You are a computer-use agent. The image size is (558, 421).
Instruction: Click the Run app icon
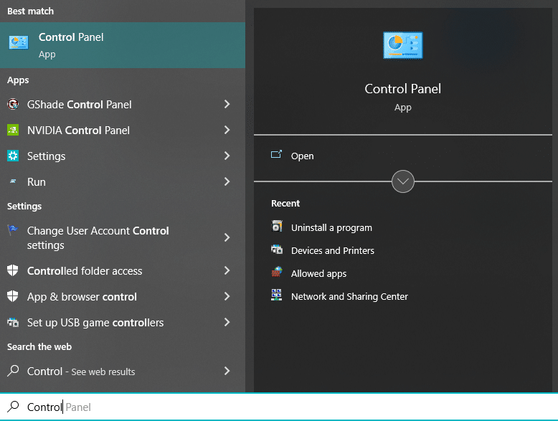click(x=13, y=181)
